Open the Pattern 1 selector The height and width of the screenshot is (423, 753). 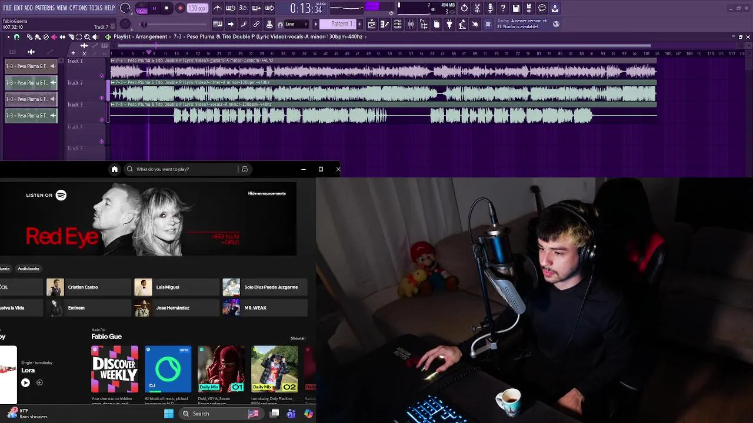[x=342, y=24]
